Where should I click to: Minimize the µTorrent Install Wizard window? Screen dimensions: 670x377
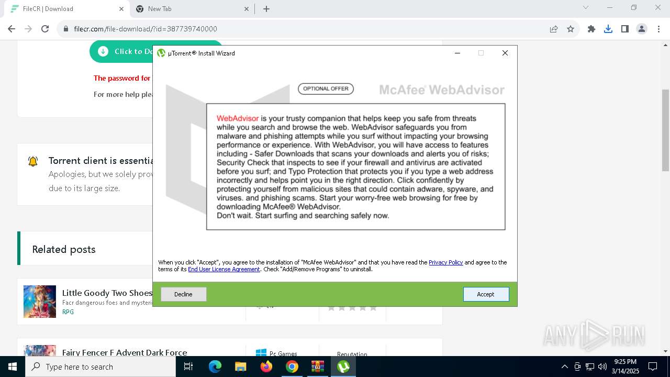[x=457, y=53]
